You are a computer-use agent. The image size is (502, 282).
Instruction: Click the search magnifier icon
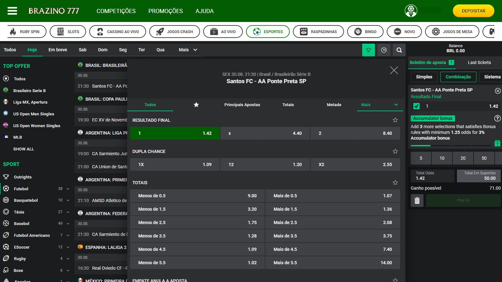point(399,50)
